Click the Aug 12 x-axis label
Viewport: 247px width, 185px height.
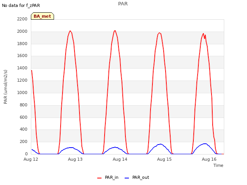pyautogui.click(x=31, y=159)
